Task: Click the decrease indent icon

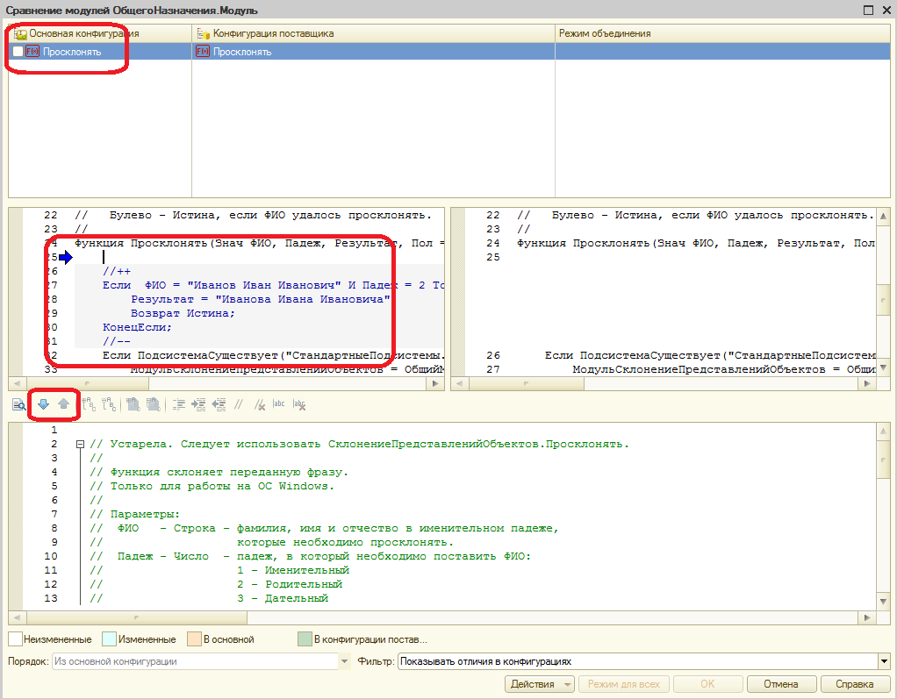Action: click(x=219, y=404)
